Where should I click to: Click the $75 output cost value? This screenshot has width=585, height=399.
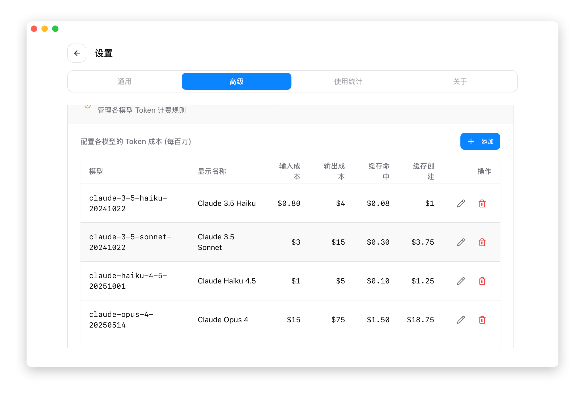tap(338, 320)
